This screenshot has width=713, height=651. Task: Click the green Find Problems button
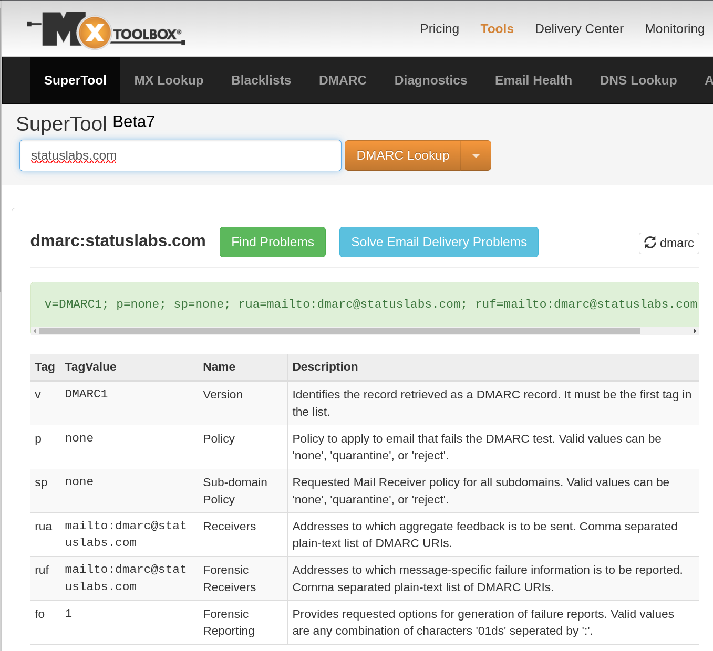[x=273, y=242]
